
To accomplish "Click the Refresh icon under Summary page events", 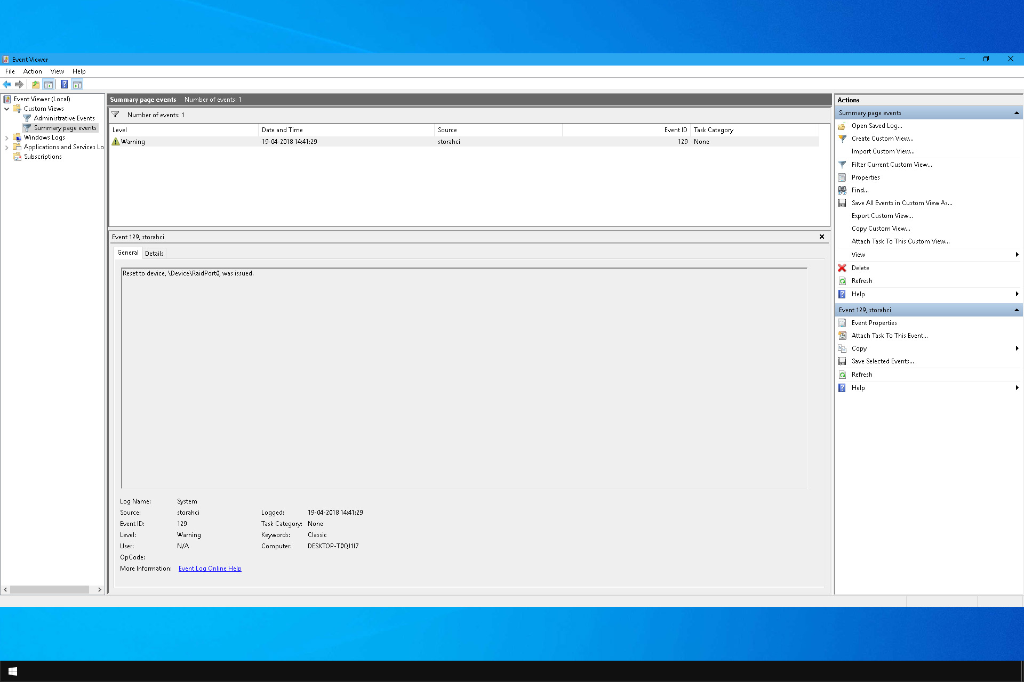I will [843, 280].
